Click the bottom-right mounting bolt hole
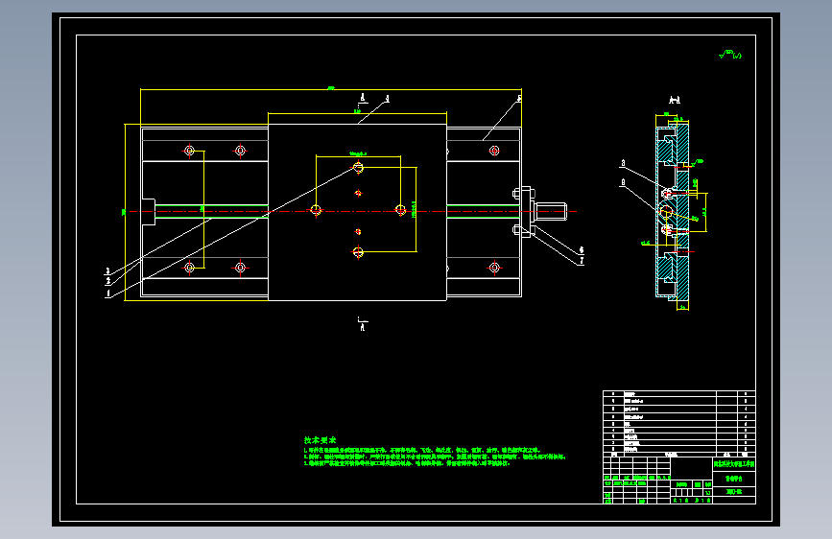Image resolution: width=832 pixels, height=539 pixels. coord(494,268)
